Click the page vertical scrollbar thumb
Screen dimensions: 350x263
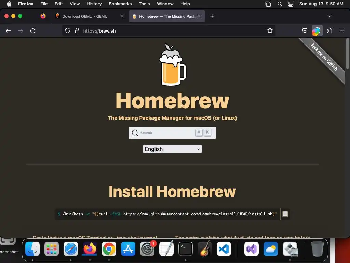coord(348,54)
